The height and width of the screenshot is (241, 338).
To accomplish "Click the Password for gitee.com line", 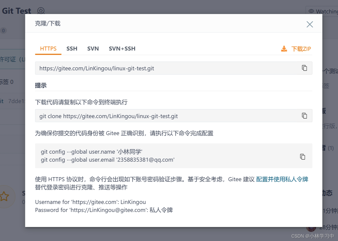I will coord(104,210).
